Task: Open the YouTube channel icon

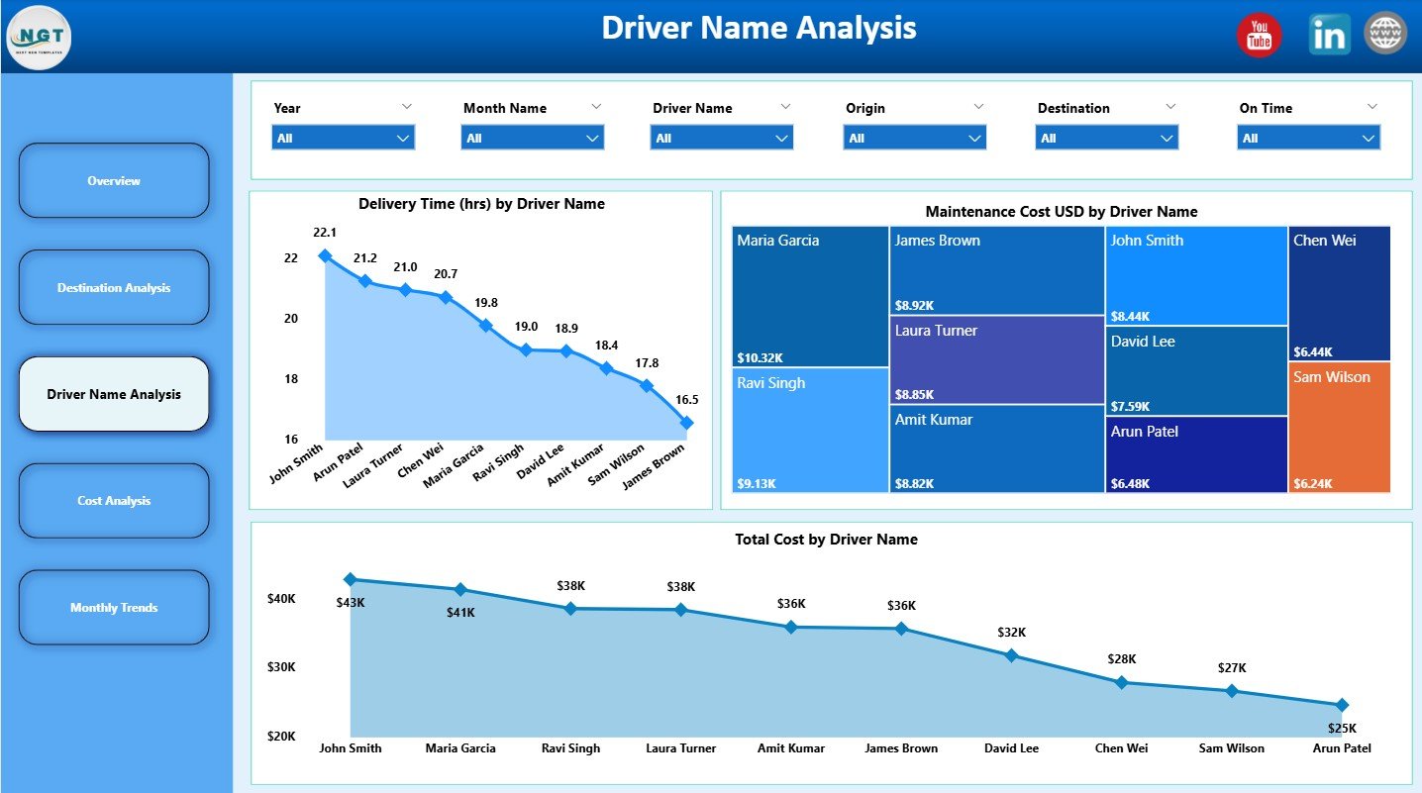Action: [x=1258, y=34]
